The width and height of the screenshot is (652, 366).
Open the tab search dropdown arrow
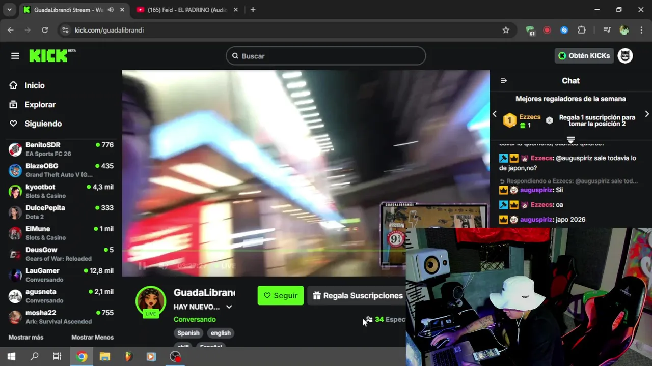[9, 10]
